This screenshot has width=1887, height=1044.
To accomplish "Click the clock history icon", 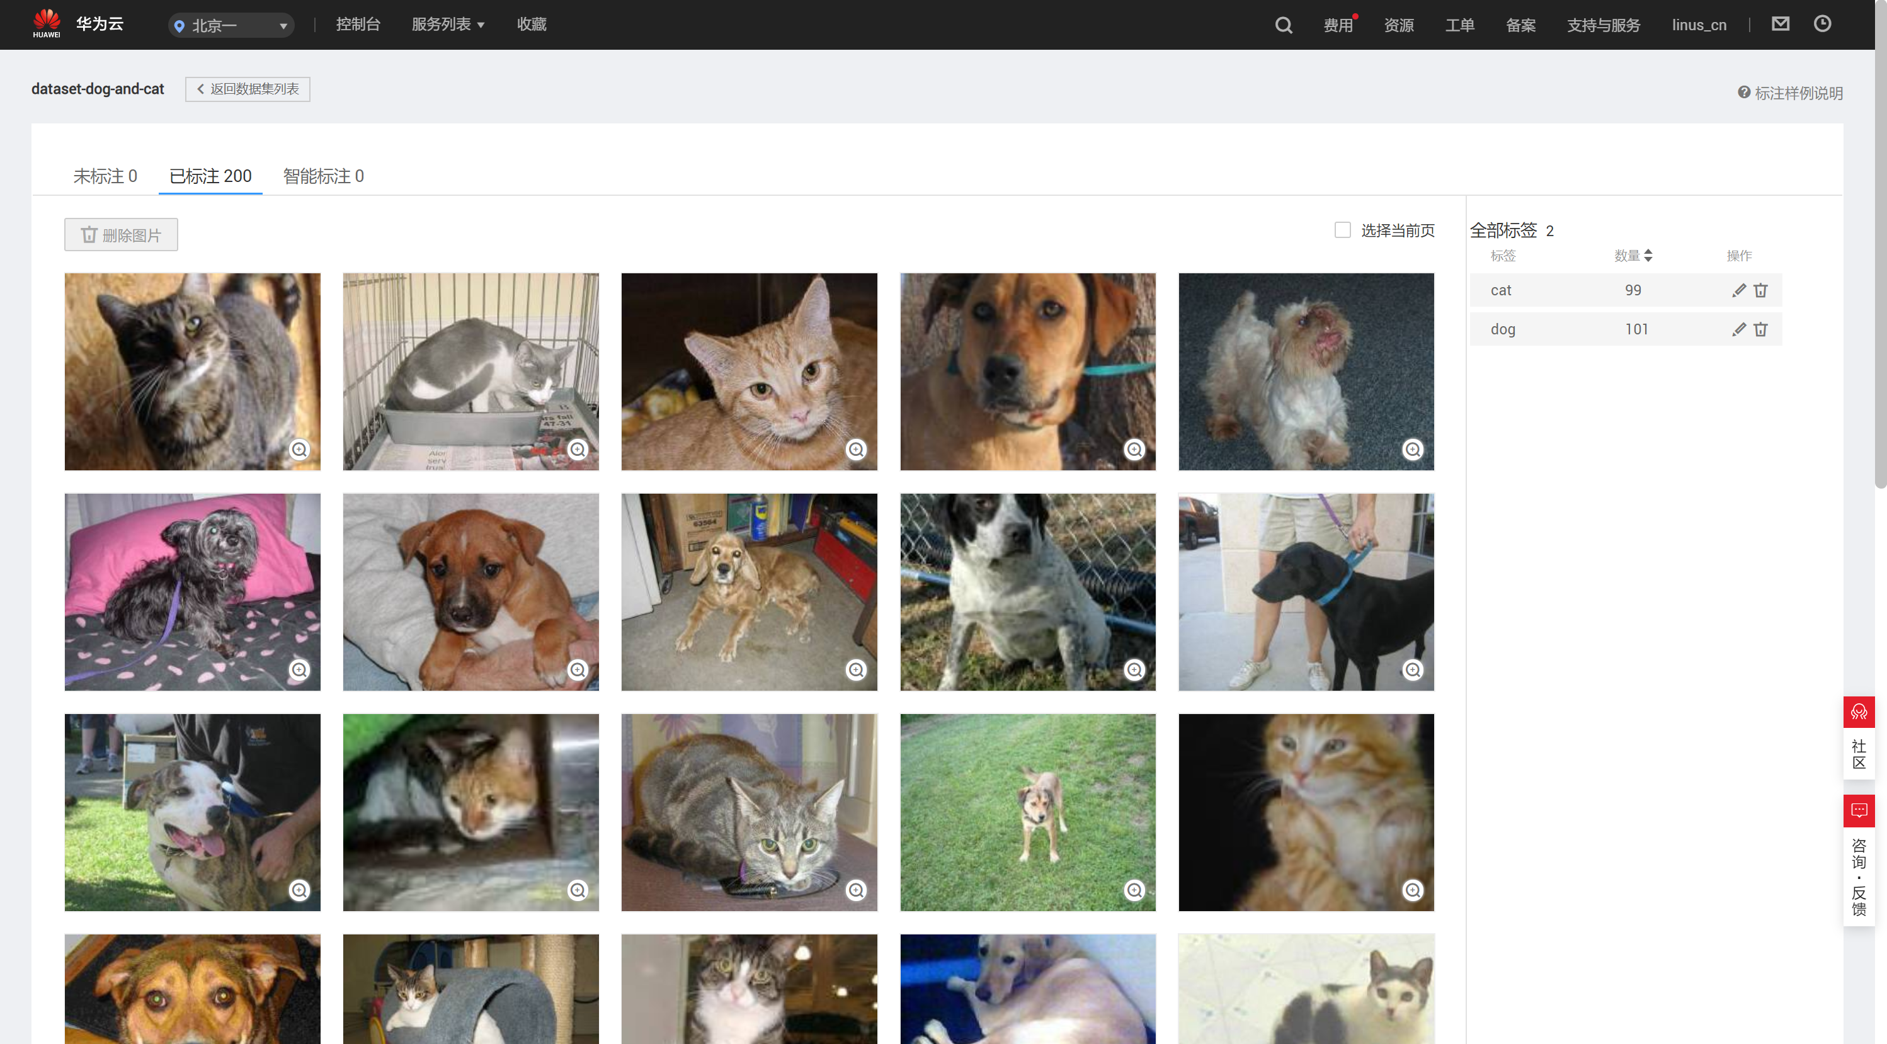I will pos(1821,24).
